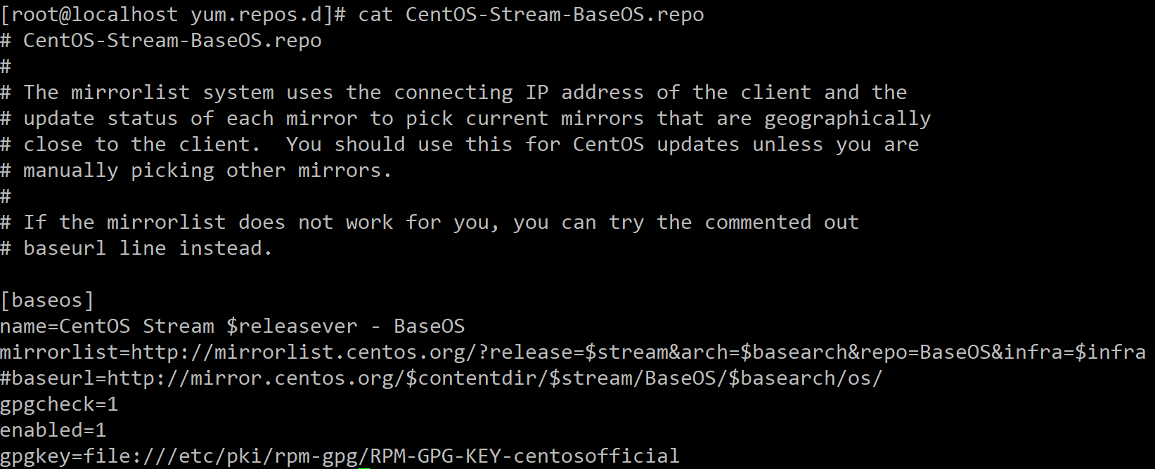The height and width of the screenshot is (469, 1155).
Task: Click the gpgcheck=1 line
Action: (59, 404)
